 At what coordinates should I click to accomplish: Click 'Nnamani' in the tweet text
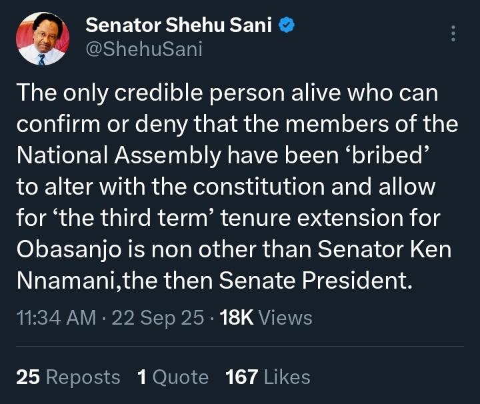pyautogui.click(x=63, y=281)
